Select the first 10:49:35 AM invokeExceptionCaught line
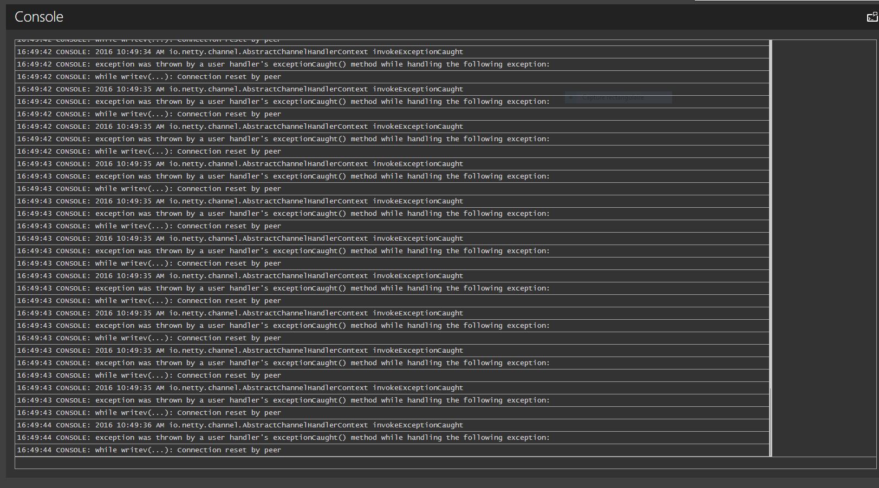Viewport: 879px width, 488px height. coord(392,89)
